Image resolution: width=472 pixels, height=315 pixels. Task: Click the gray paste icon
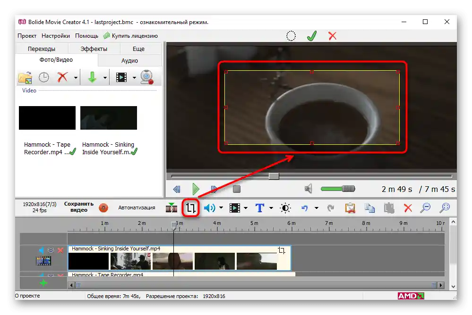click(x=389, y=207)
